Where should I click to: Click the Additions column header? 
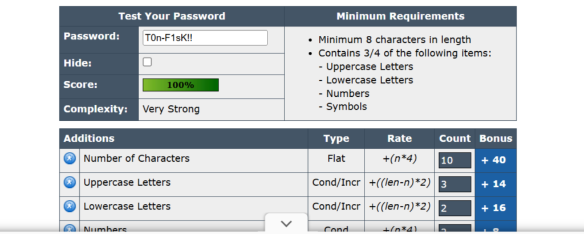pyautogui.click(x=89, y=138)
